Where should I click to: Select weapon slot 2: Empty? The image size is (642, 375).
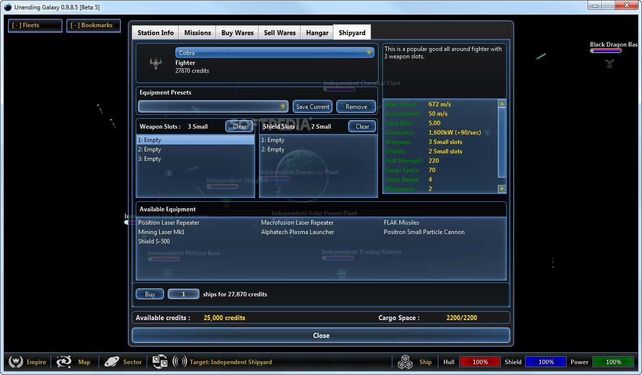[196, 149]
